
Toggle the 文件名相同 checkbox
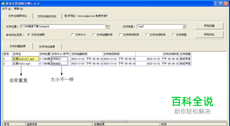(29, 35)
